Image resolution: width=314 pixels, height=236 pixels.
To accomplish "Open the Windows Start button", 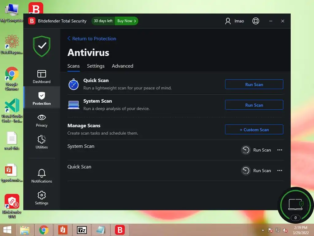I will [x=7, y=230].
